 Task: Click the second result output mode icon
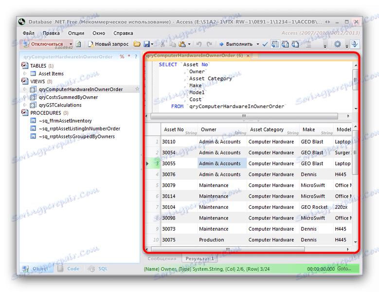click(285, 44)
